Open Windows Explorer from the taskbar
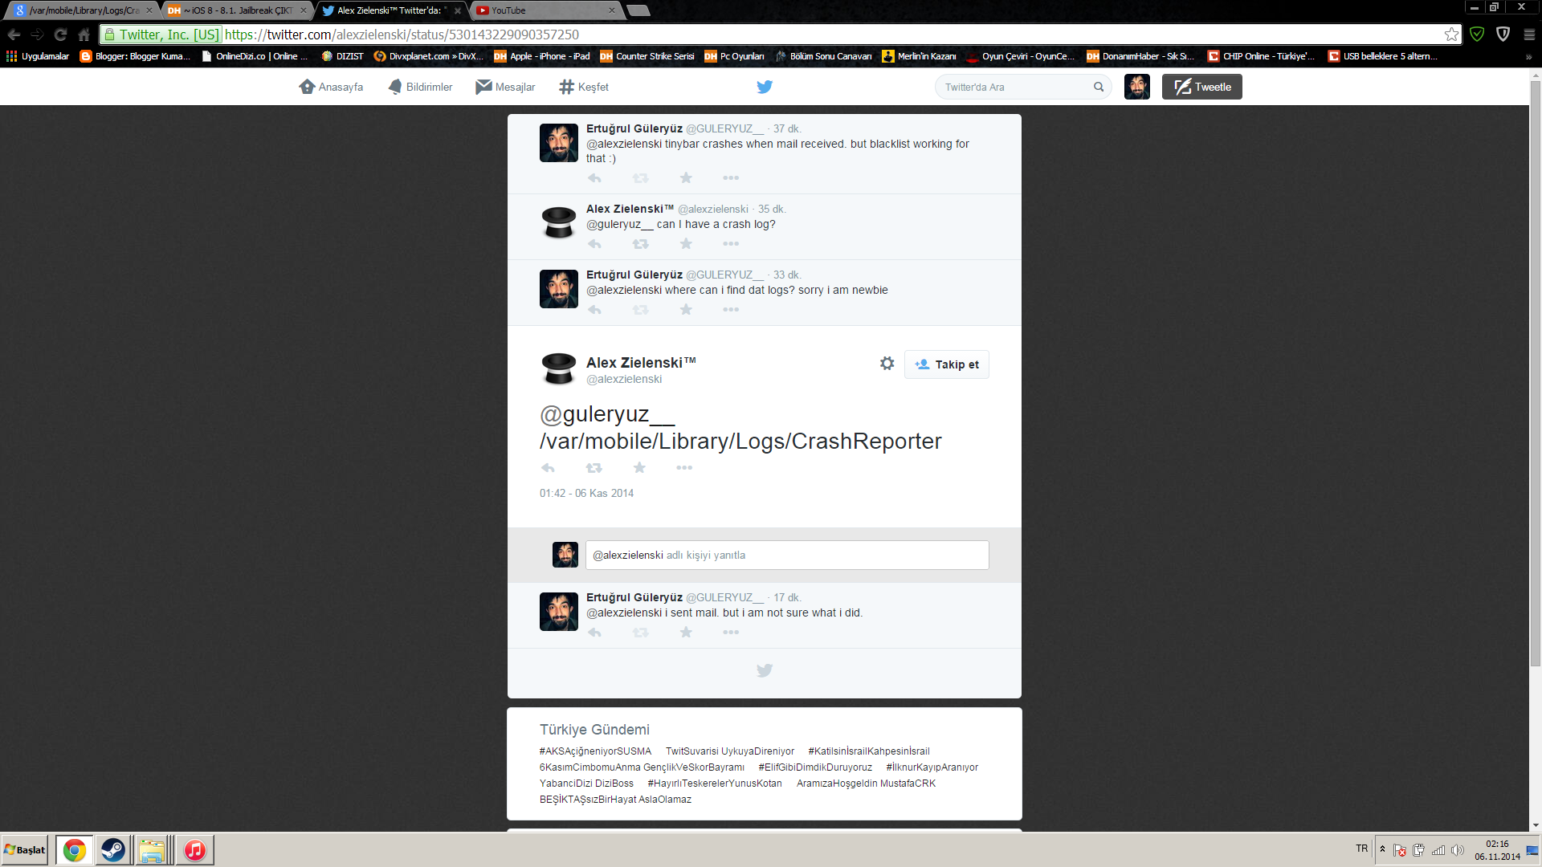This screenshot has width=1542, height=867. click(x=152, y=850)
